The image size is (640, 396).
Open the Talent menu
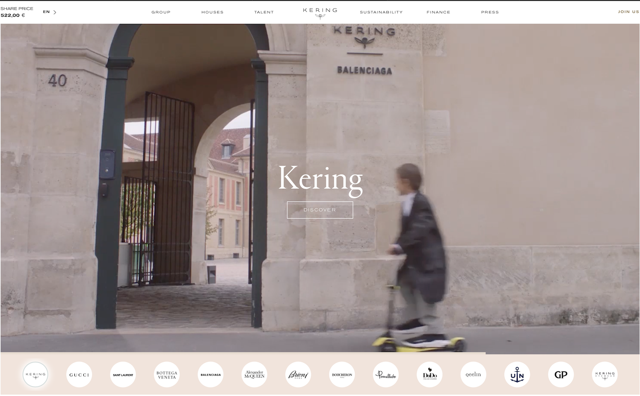(x=264, y=12)
